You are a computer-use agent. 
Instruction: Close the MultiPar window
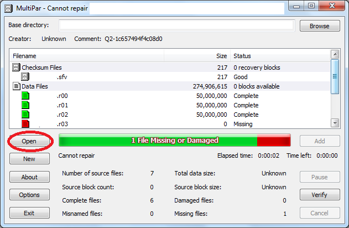[x=332, y=6]
